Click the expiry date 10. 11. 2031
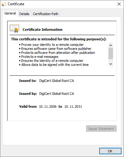The image size is (124, 157). click(73, 107)
